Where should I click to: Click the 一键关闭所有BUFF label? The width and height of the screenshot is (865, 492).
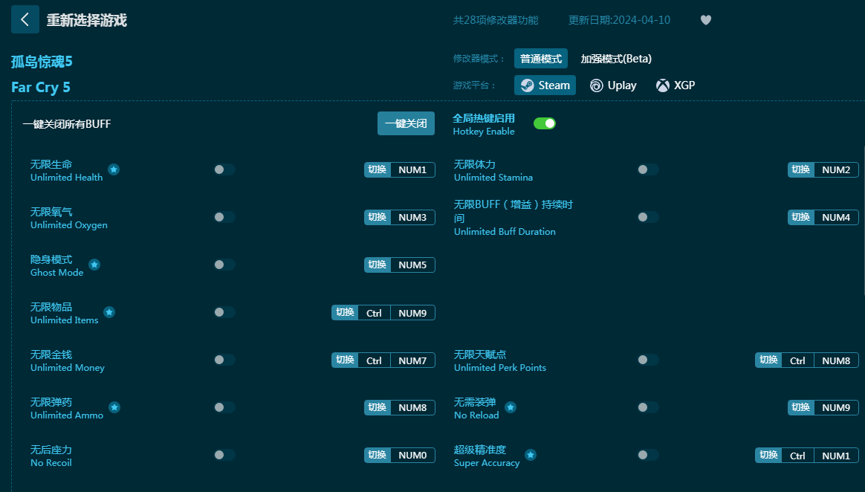pos(67,124)
